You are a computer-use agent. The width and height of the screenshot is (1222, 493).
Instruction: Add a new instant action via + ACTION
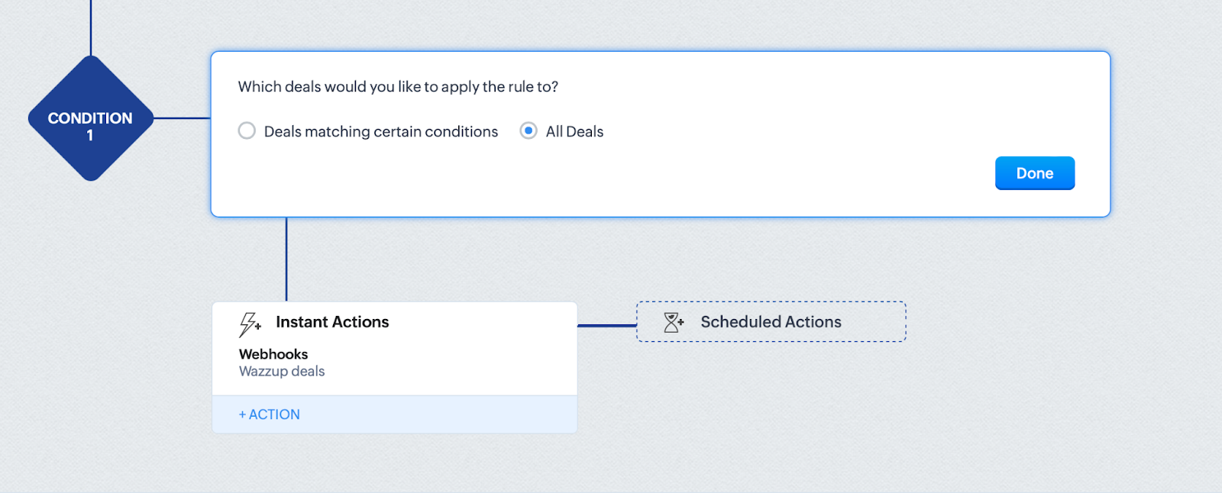pos(270,414)
